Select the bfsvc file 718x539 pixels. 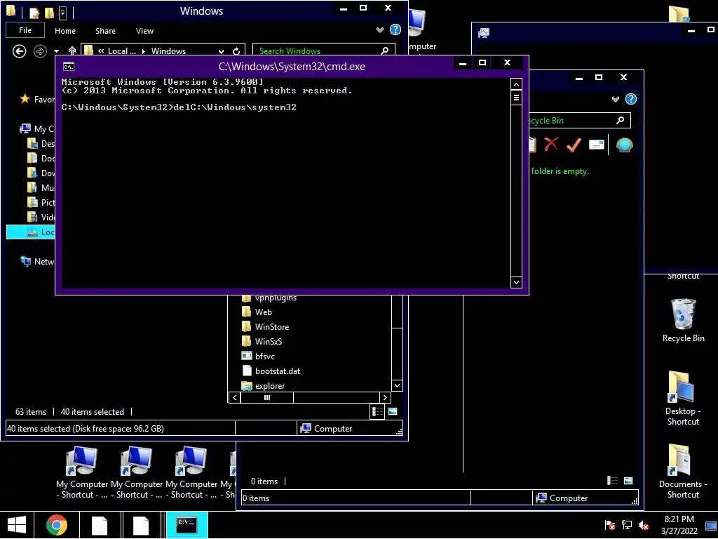(264, 356)
